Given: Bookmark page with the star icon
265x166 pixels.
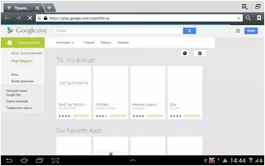Looking at the screenshot, I should [x=238, y=18].
